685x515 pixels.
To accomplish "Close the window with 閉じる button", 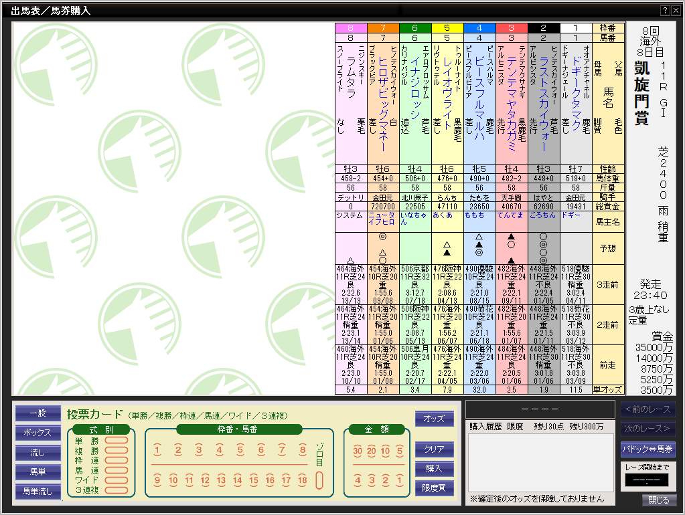I will pyautogui.click(x=658, y=500).
